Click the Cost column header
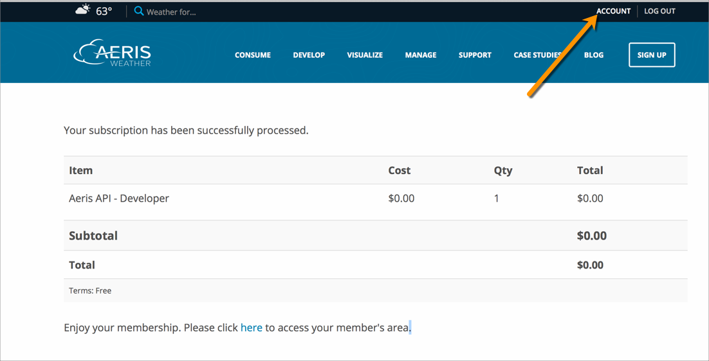The image size is (709, 361). click(x=399, y=170)
